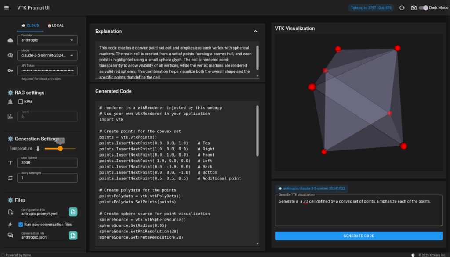This screenshot has height=257, width=450.
Task: Click the configuration file upload icon
Action: 73,212
